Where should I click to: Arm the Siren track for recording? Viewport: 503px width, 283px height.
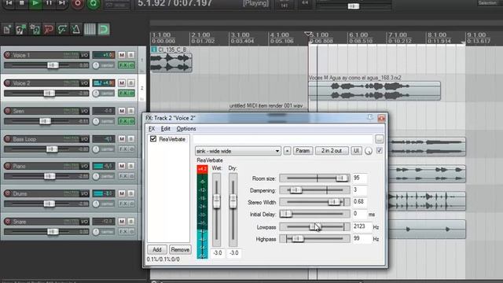7,111
